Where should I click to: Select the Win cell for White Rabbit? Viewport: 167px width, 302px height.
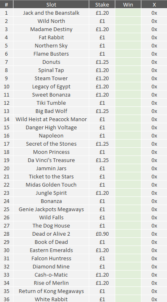click(x=128, y=299)
